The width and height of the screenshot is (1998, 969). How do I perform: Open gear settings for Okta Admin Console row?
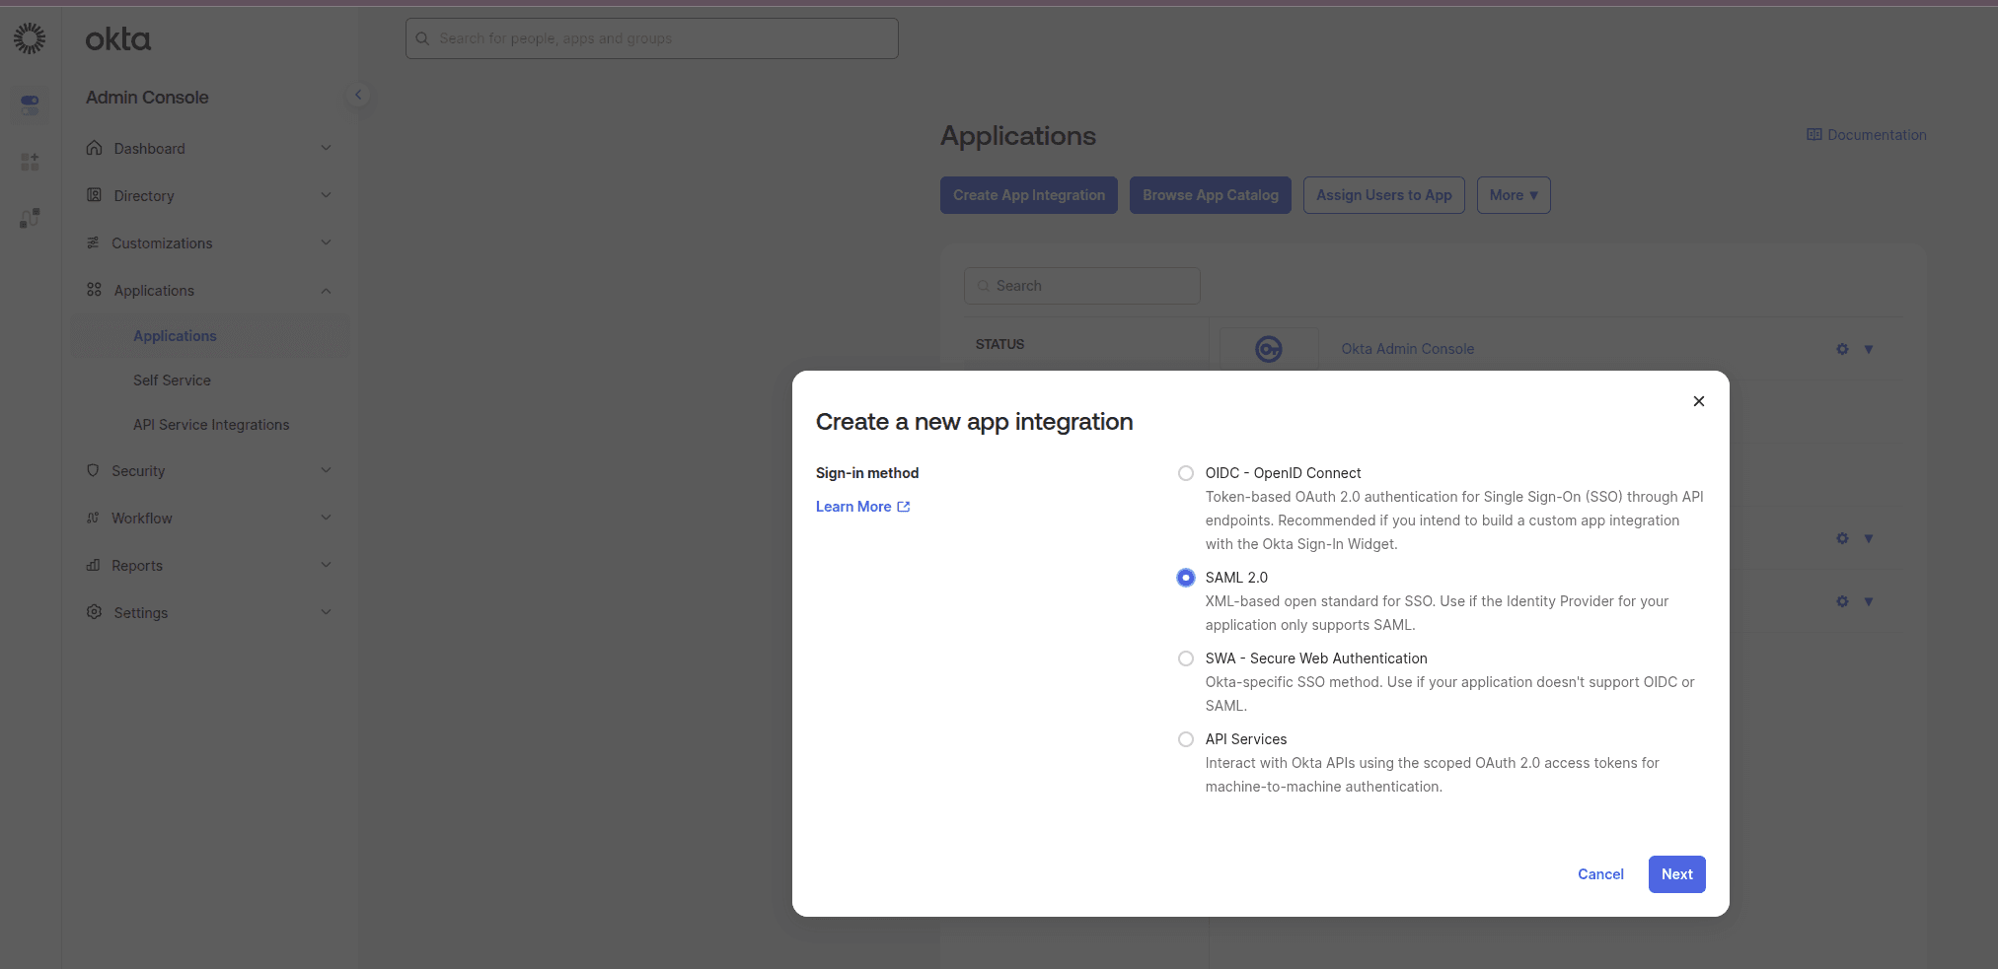1842,349
